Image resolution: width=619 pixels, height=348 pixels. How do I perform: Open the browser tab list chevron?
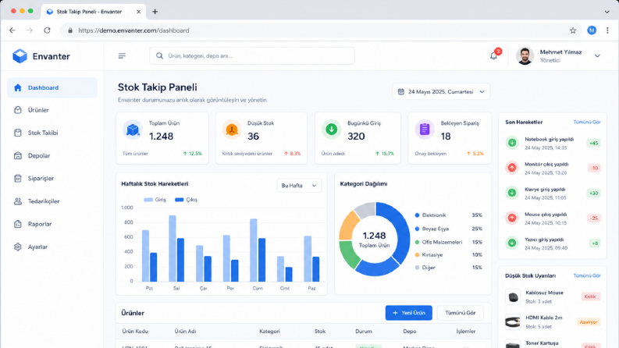click(607, 12)
